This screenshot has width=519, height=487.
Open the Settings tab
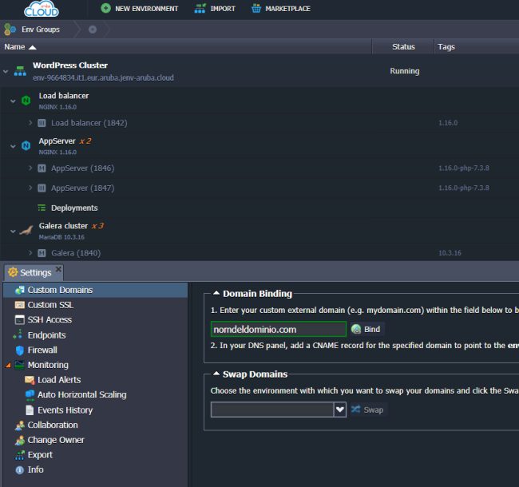33,272
